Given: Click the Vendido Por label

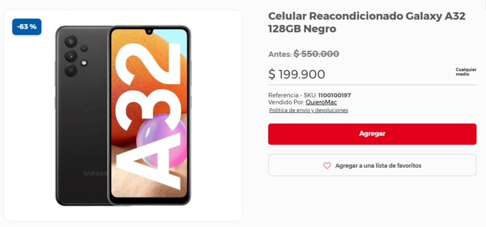Looking at the screenshot, I should click(x=286, y=102).
